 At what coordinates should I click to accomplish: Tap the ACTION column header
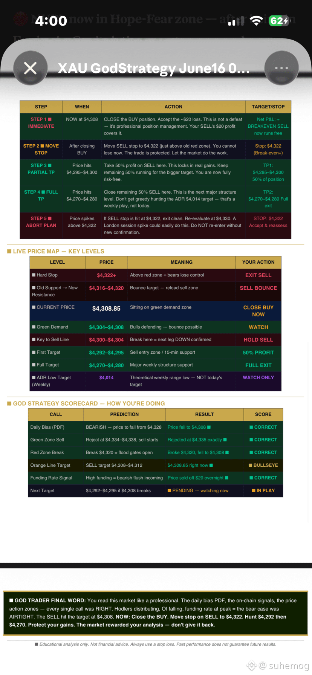[x=173, y=107]
